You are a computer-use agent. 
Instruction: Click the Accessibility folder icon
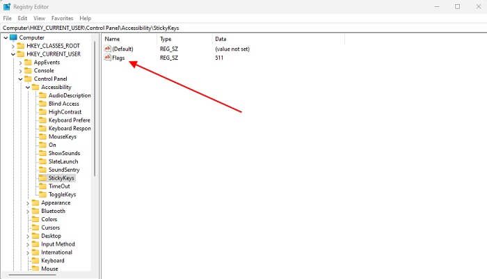(x=35, y=87)
